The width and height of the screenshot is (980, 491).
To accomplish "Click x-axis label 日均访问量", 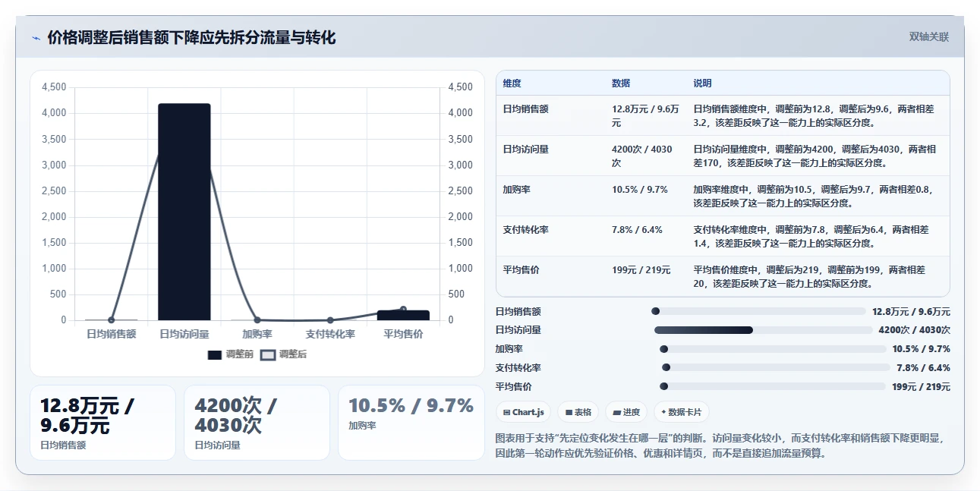I will 184,334.
